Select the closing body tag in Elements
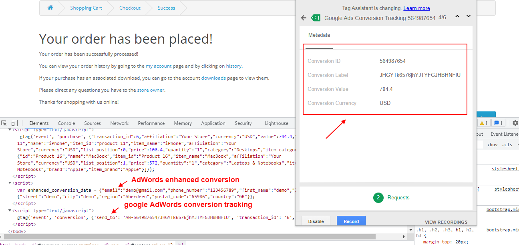 tap(17, 231)
